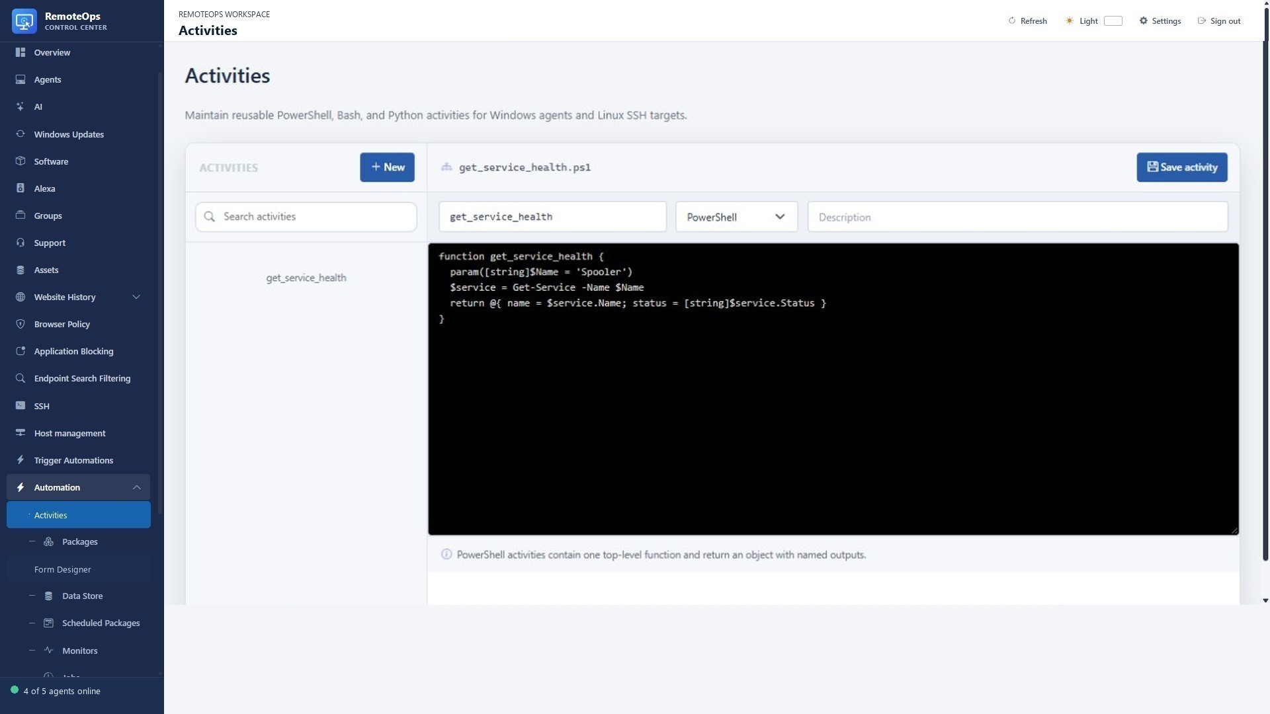1270x714 pixels.
Task: Select get_service_health in the activities list
Action: (x=306, y=278)
